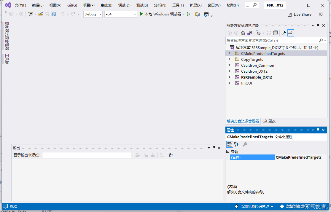331x212 pixels.
Task: Open the 工具(T) tools menu
Action: [x=178, y=5]
